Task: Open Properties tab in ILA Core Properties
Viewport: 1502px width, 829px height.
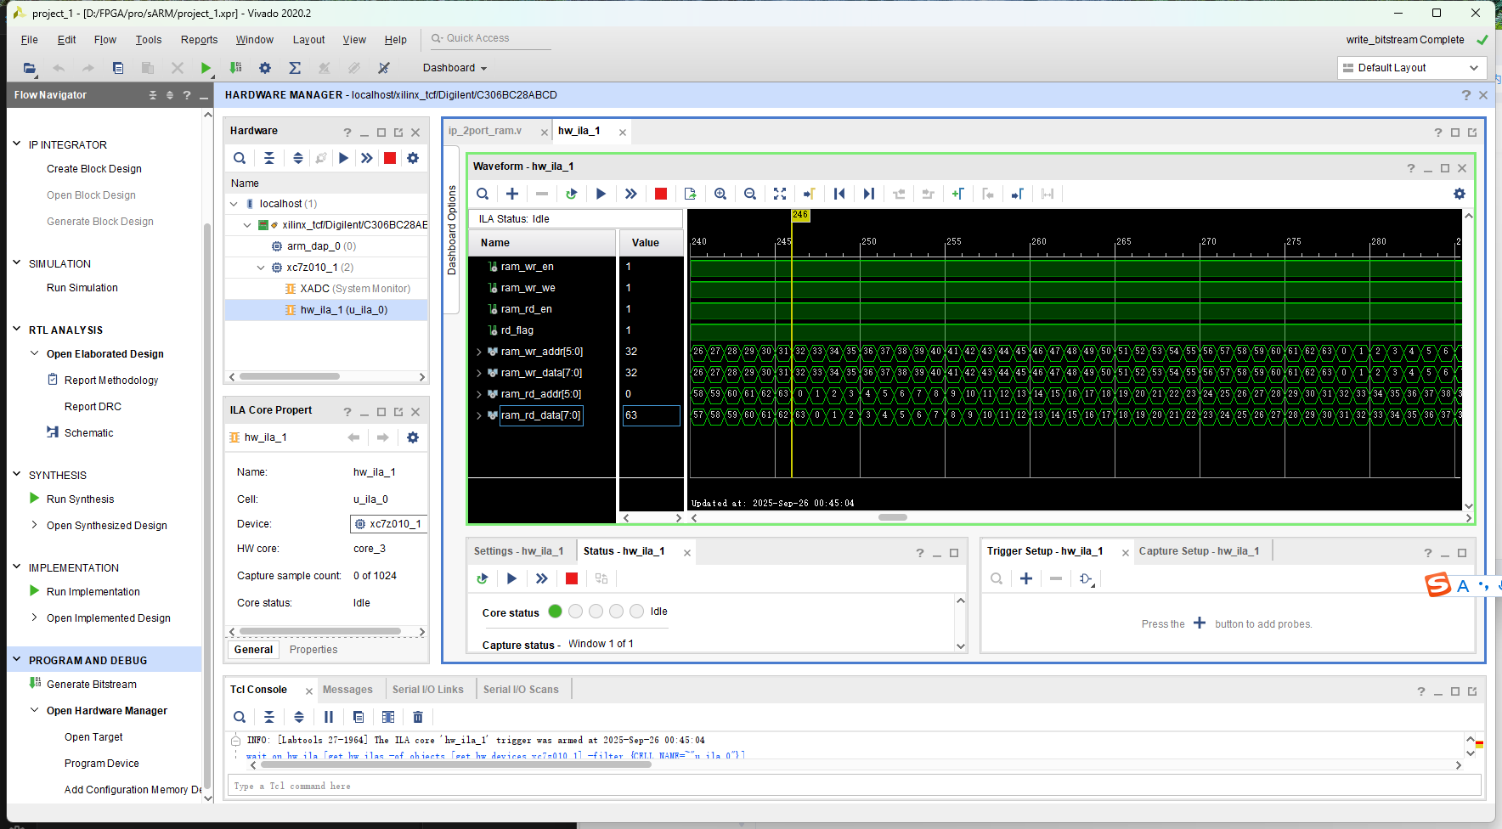Action: click(313, 650)
